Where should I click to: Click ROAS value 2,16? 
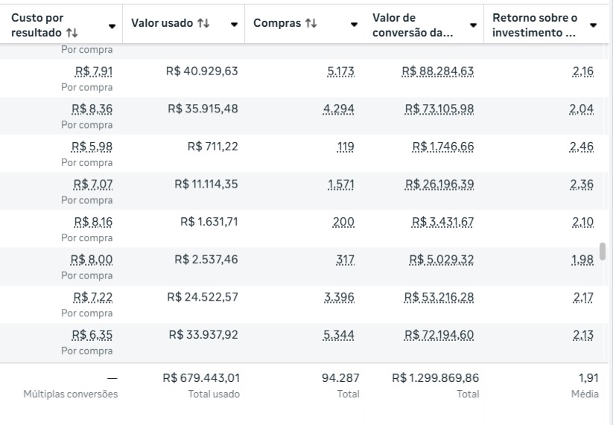pyautogui.click(x=583, y=71)
